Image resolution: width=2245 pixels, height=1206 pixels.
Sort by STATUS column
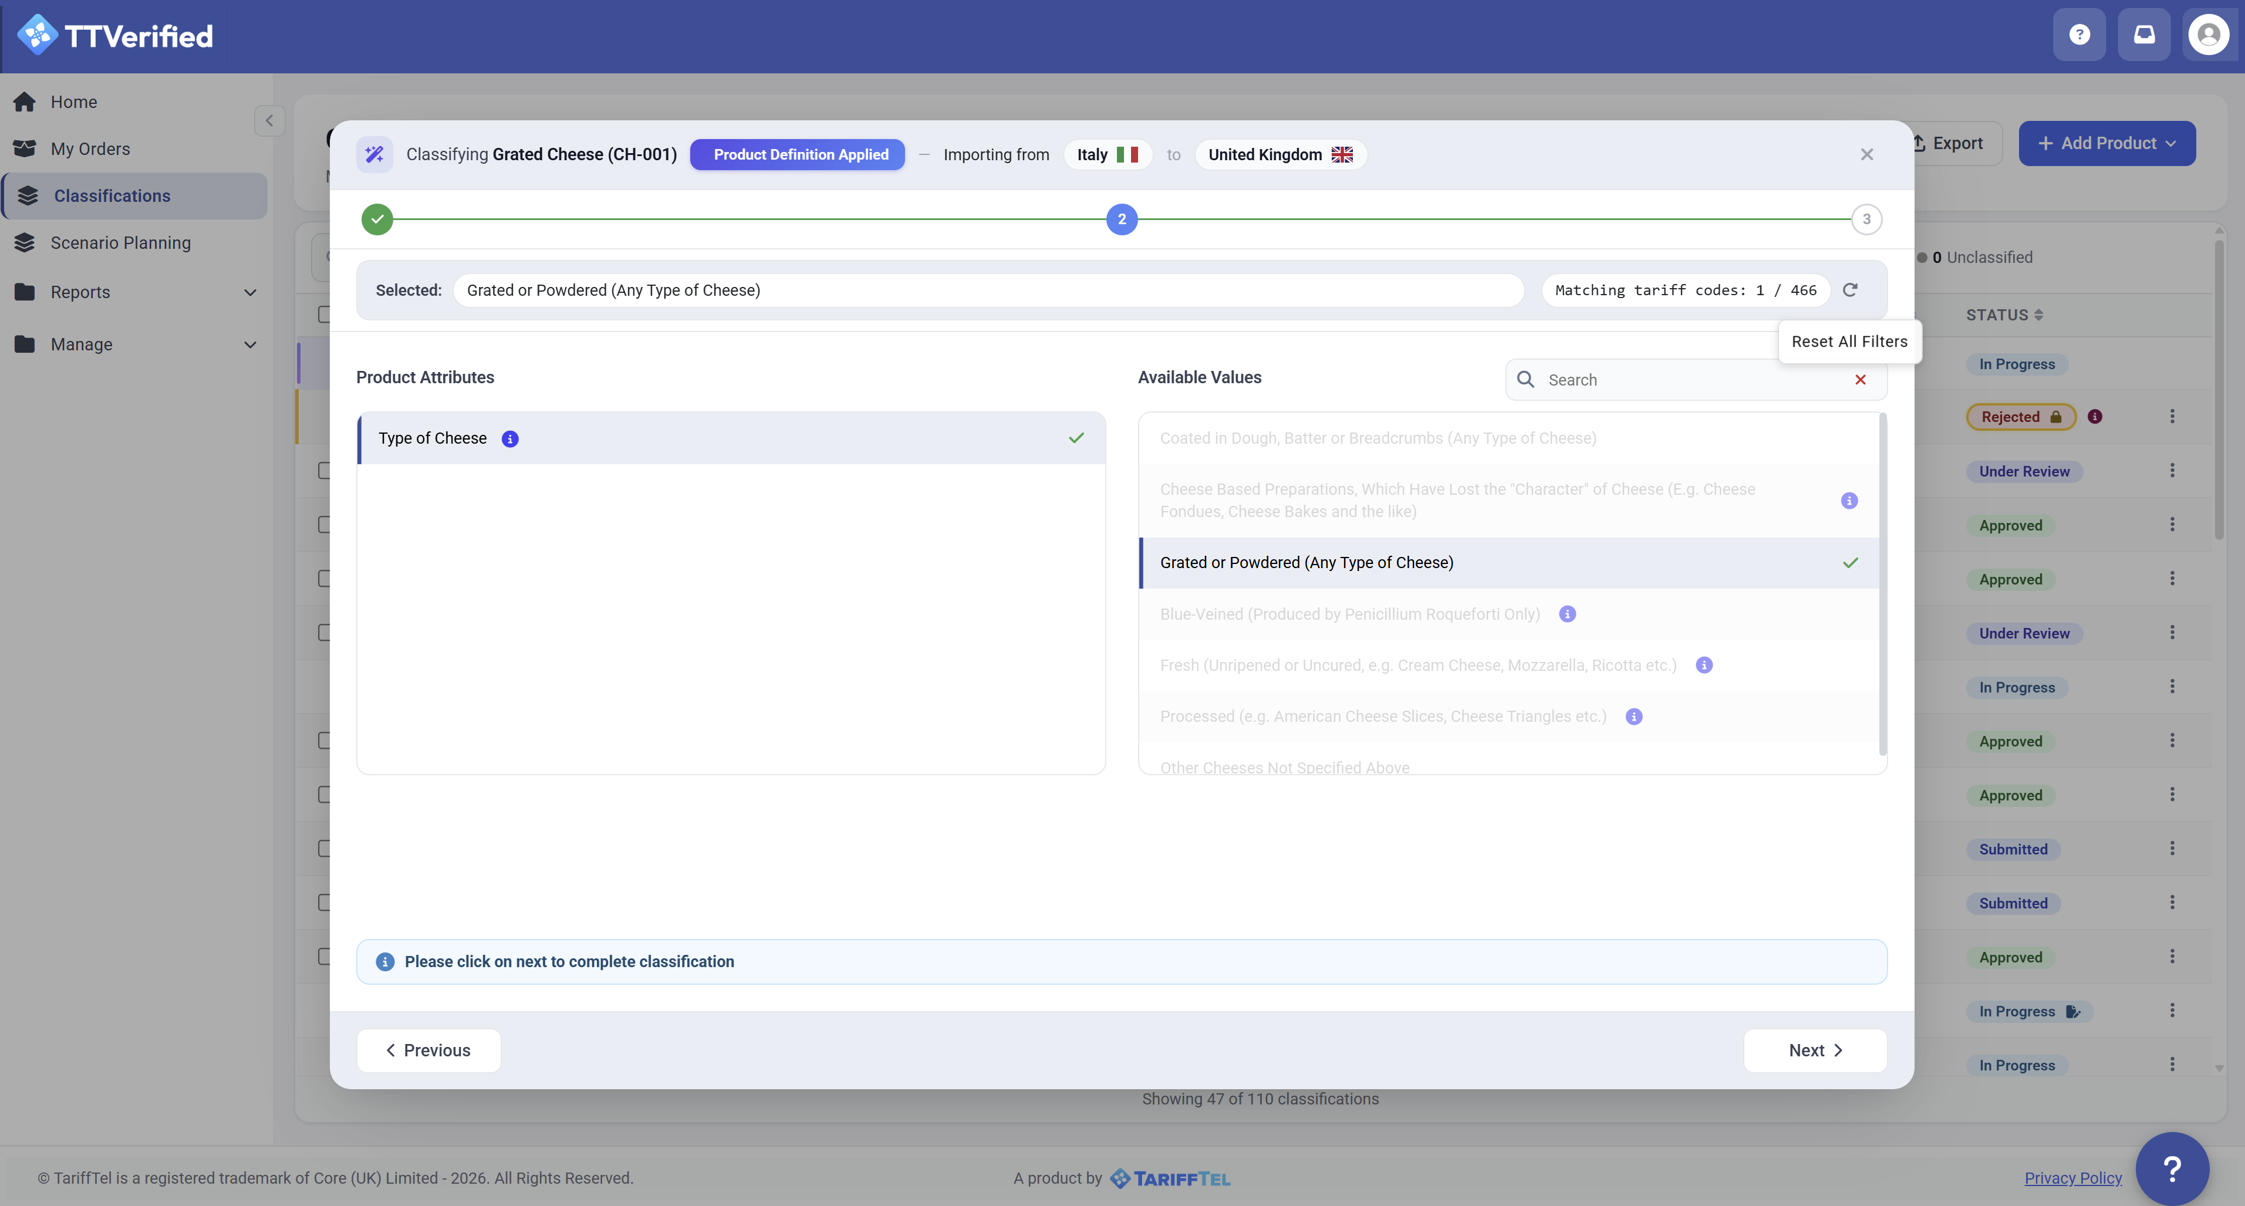2004,316
